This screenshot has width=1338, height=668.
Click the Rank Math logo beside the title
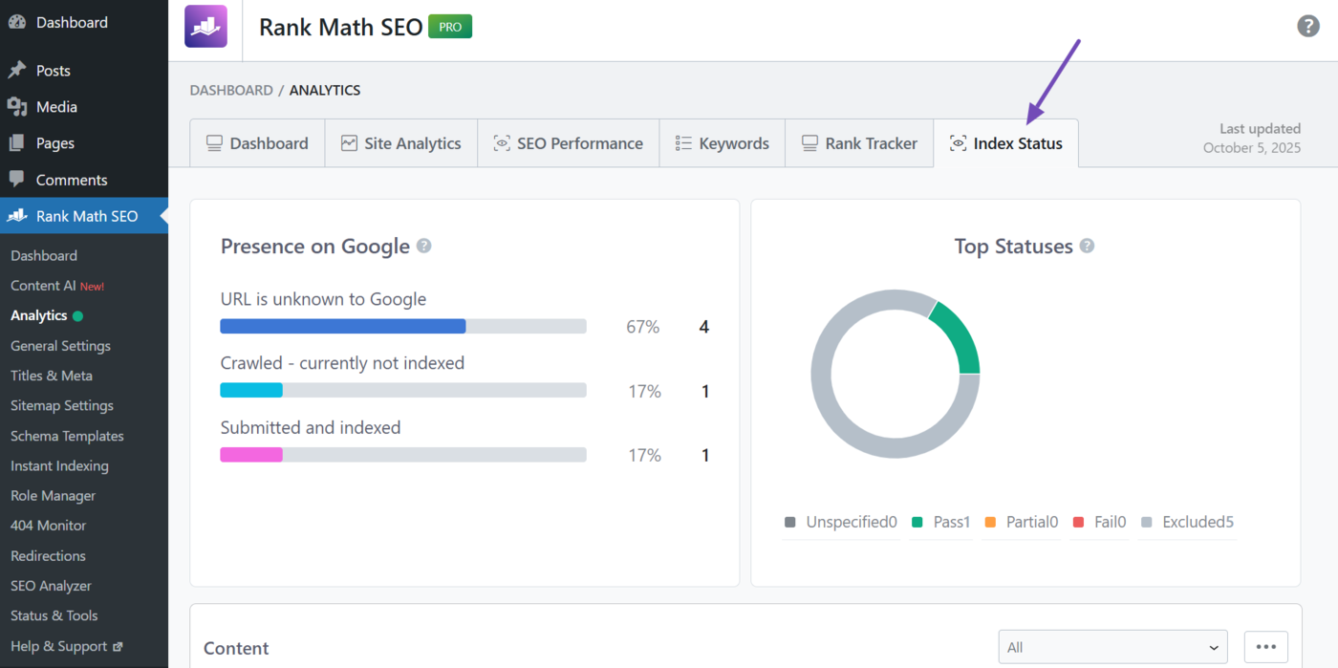[x=205, y=27]
